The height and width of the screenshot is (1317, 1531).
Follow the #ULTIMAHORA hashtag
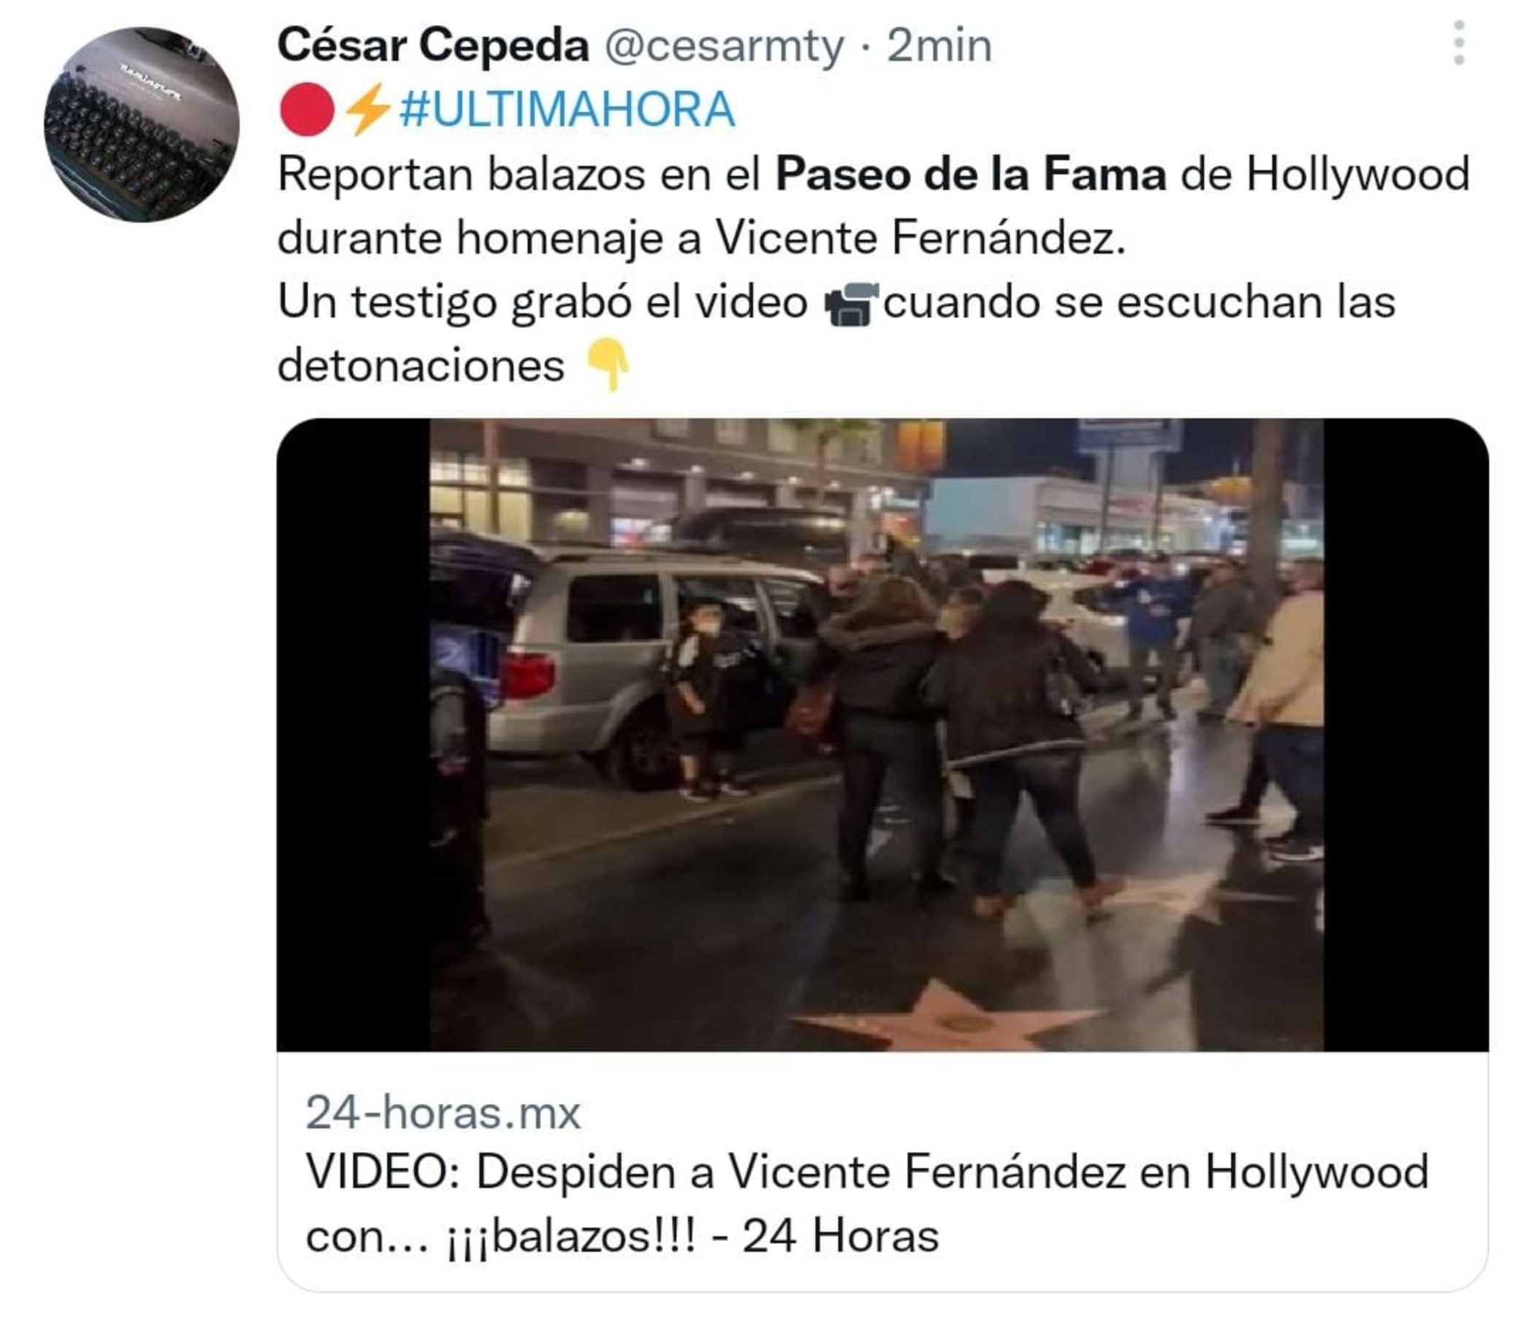click(x=567, y=110)
